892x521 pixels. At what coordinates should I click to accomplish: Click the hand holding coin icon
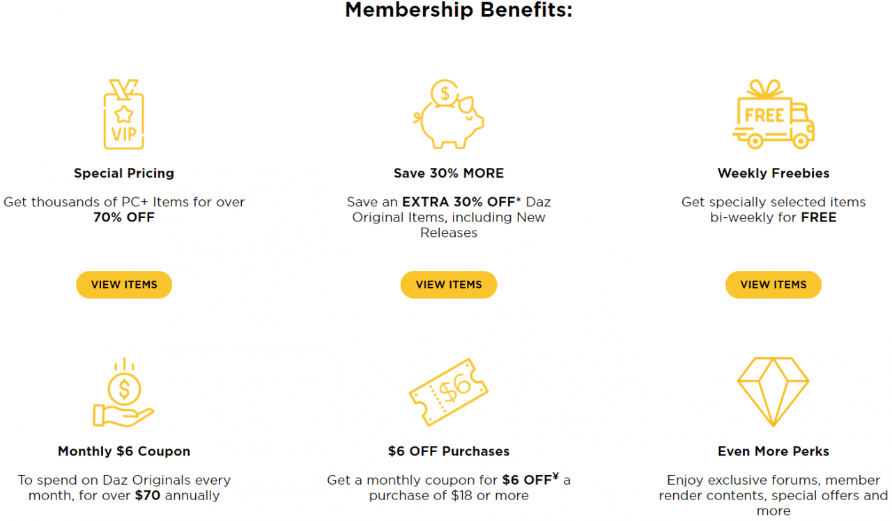124,394
